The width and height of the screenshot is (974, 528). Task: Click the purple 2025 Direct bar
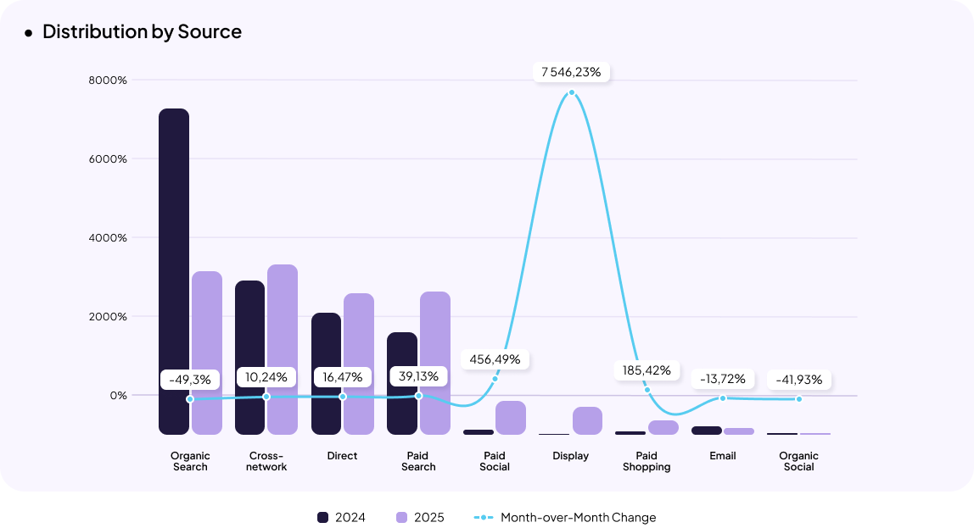tap(359, 364)
